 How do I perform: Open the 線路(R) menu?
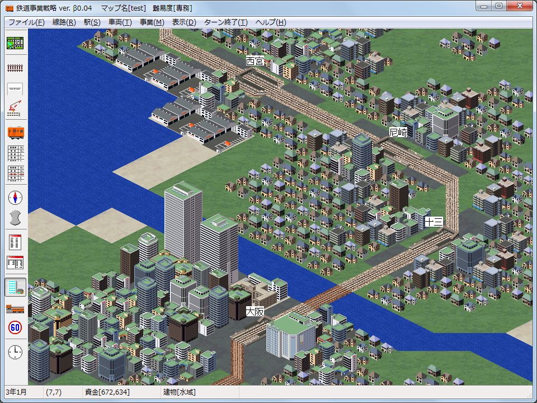[x=64, y=22]
